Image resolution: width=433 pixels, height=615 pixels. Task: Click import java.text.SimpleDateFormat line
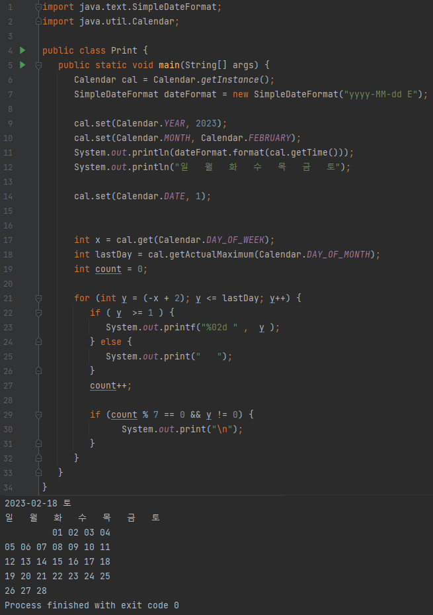132,7
